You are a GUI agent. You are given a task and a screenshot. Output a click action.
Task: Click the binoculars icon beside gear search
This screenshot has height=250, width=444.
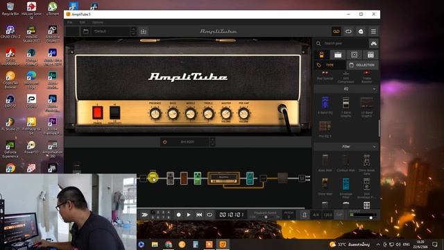click(374, 43)
